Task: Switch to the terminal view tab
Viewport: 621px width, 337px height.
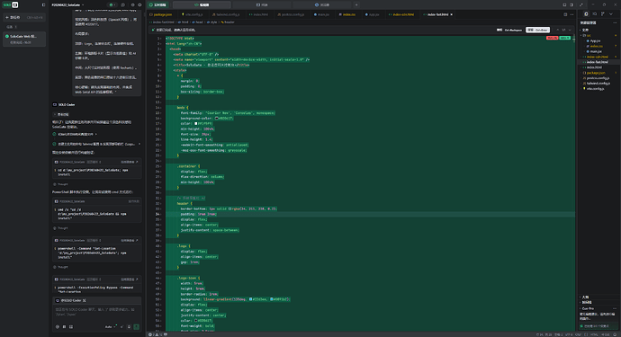Action: [262, 4]
